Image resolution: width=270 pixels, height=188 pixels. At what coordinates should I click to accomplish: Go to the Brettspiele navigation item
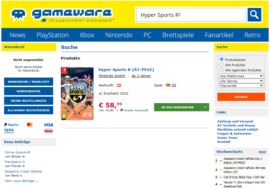tap(178, 35)
